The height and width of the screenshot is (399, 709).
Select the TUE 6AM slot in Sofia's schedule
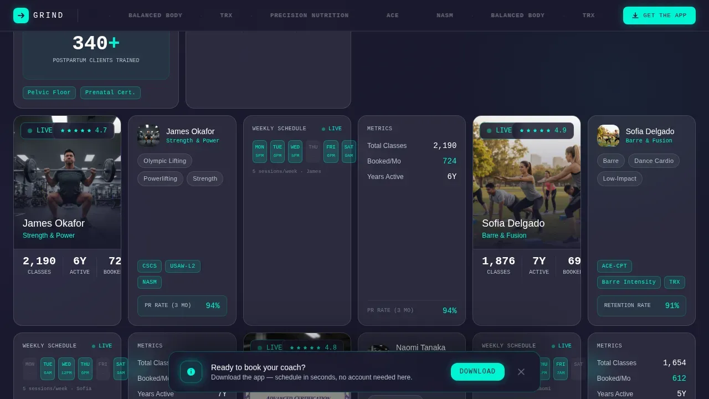click(48, 369)
